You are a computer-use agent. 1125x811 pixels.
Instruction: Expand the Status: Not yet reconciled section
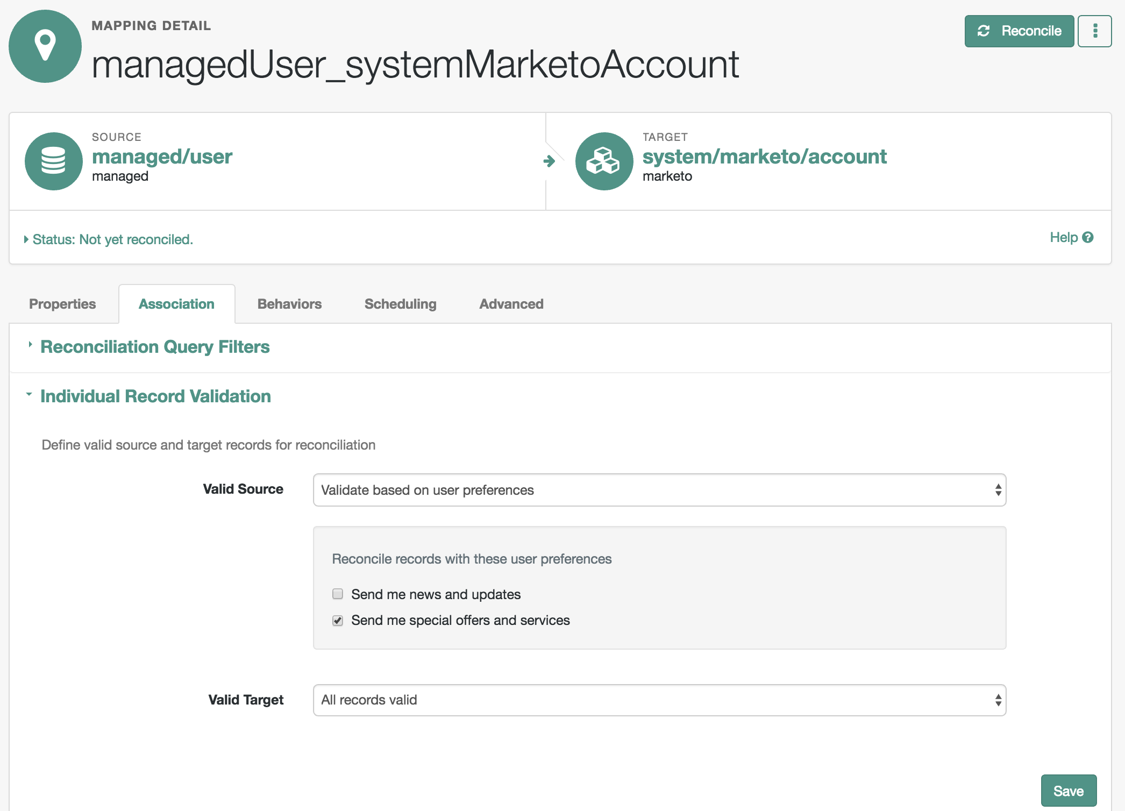pos(109,239)
